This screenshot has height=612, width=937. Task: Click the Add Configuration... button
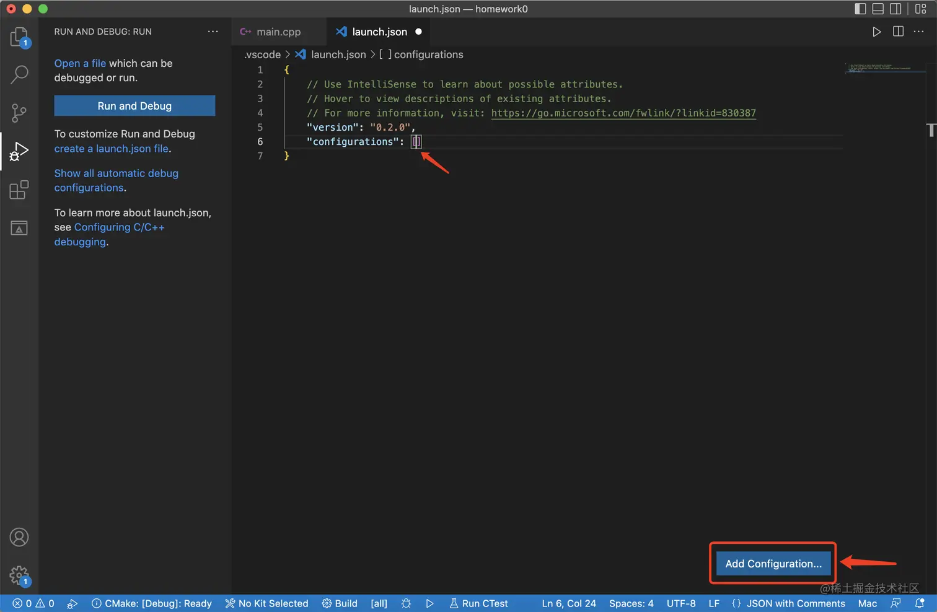(773, 564)
